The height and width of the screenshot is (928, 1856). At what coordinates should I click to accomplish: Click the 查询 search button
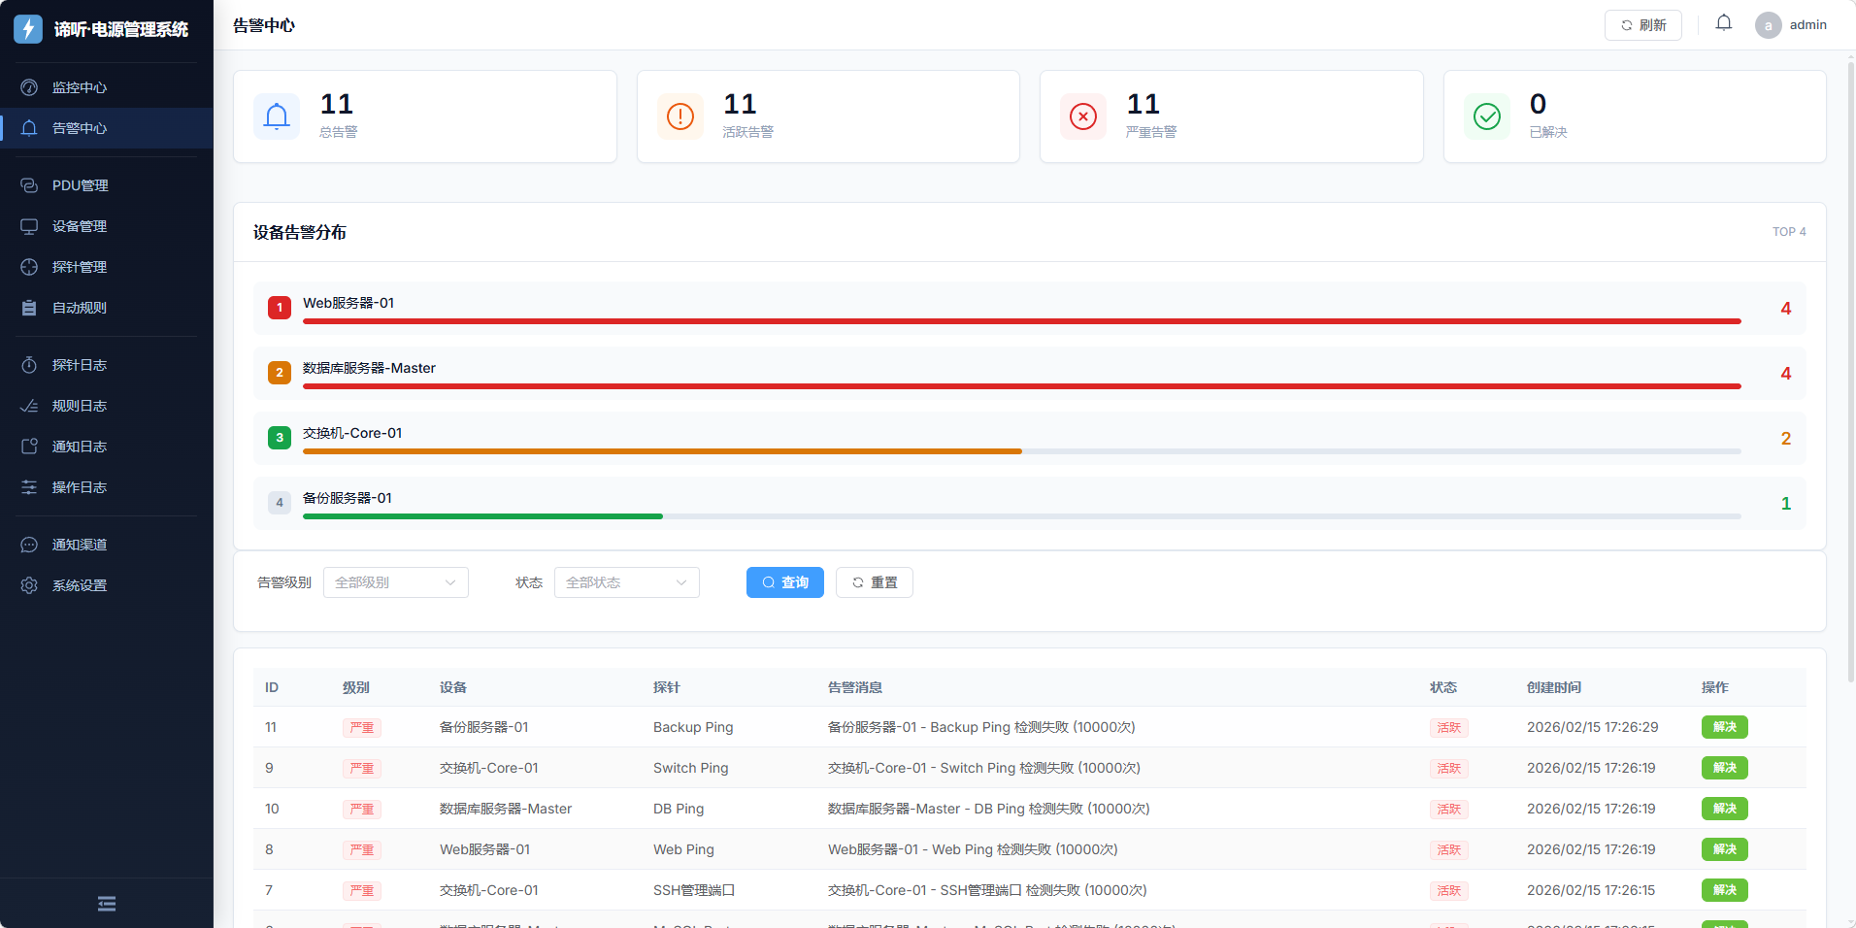pyautogui.click(x=784, y=582)
